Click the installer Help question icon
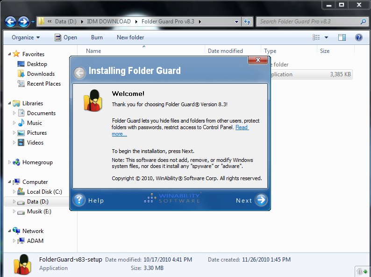 (79, 200)
